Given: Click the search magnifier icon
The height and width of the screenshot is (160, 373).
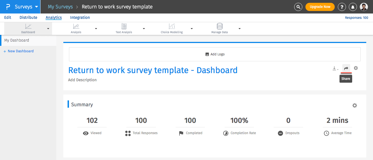Looking at the screenshot, I should [298, 7].
